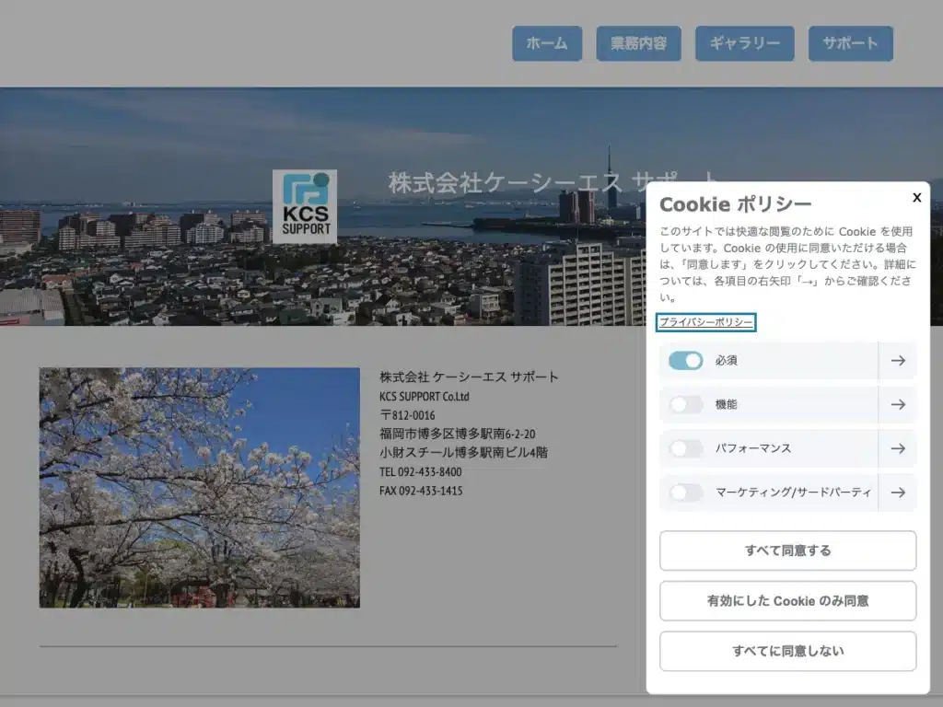Click the 株式会社ケーシーエス サポート banner title
The height and width of the screenshot is (707, 943).
(553, 181)
